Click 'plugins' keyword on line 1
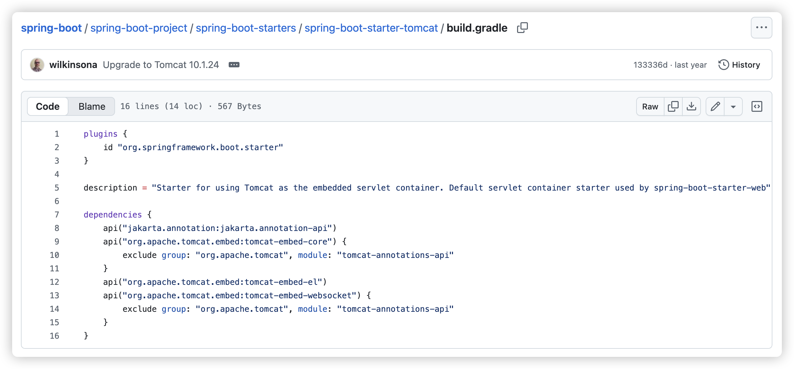794x369 pixels. pos(101,134)
